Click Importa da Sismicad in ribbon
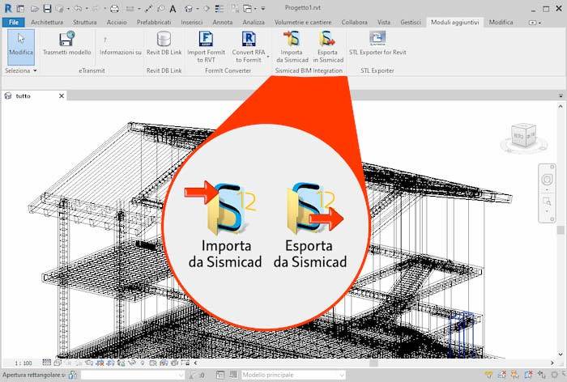This screenshot has width=567, height=382. [x=292, y=47]
